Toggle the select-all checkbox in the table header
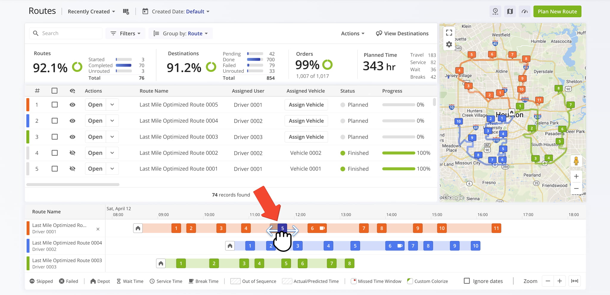 tap(55, 91)
